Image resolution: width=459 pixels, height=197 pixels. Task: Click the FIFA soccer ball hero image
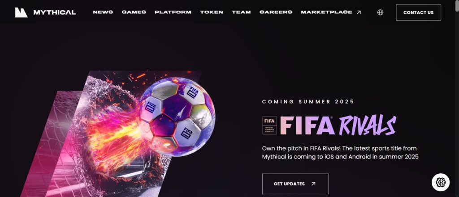pos(177,117)
